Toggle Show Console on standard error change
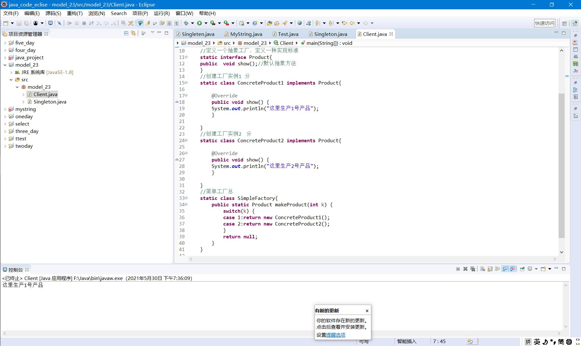The height and width of the screenshot is (346, 581). (512, 269)
